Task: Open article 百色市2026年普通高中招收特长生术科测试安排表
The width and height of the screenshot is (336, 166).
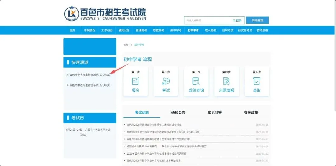Action: [154, 125]
